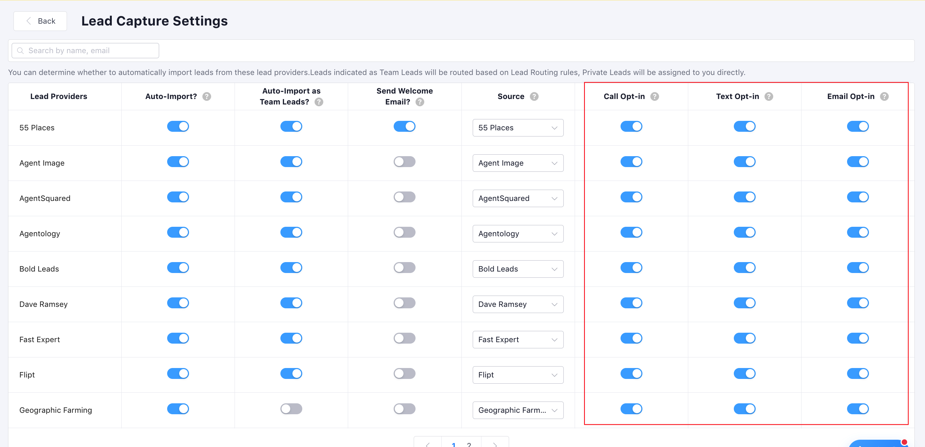Toggle Text Opt-in for Agent Image
The image size is (925, 447).
(x=745, y=162)
